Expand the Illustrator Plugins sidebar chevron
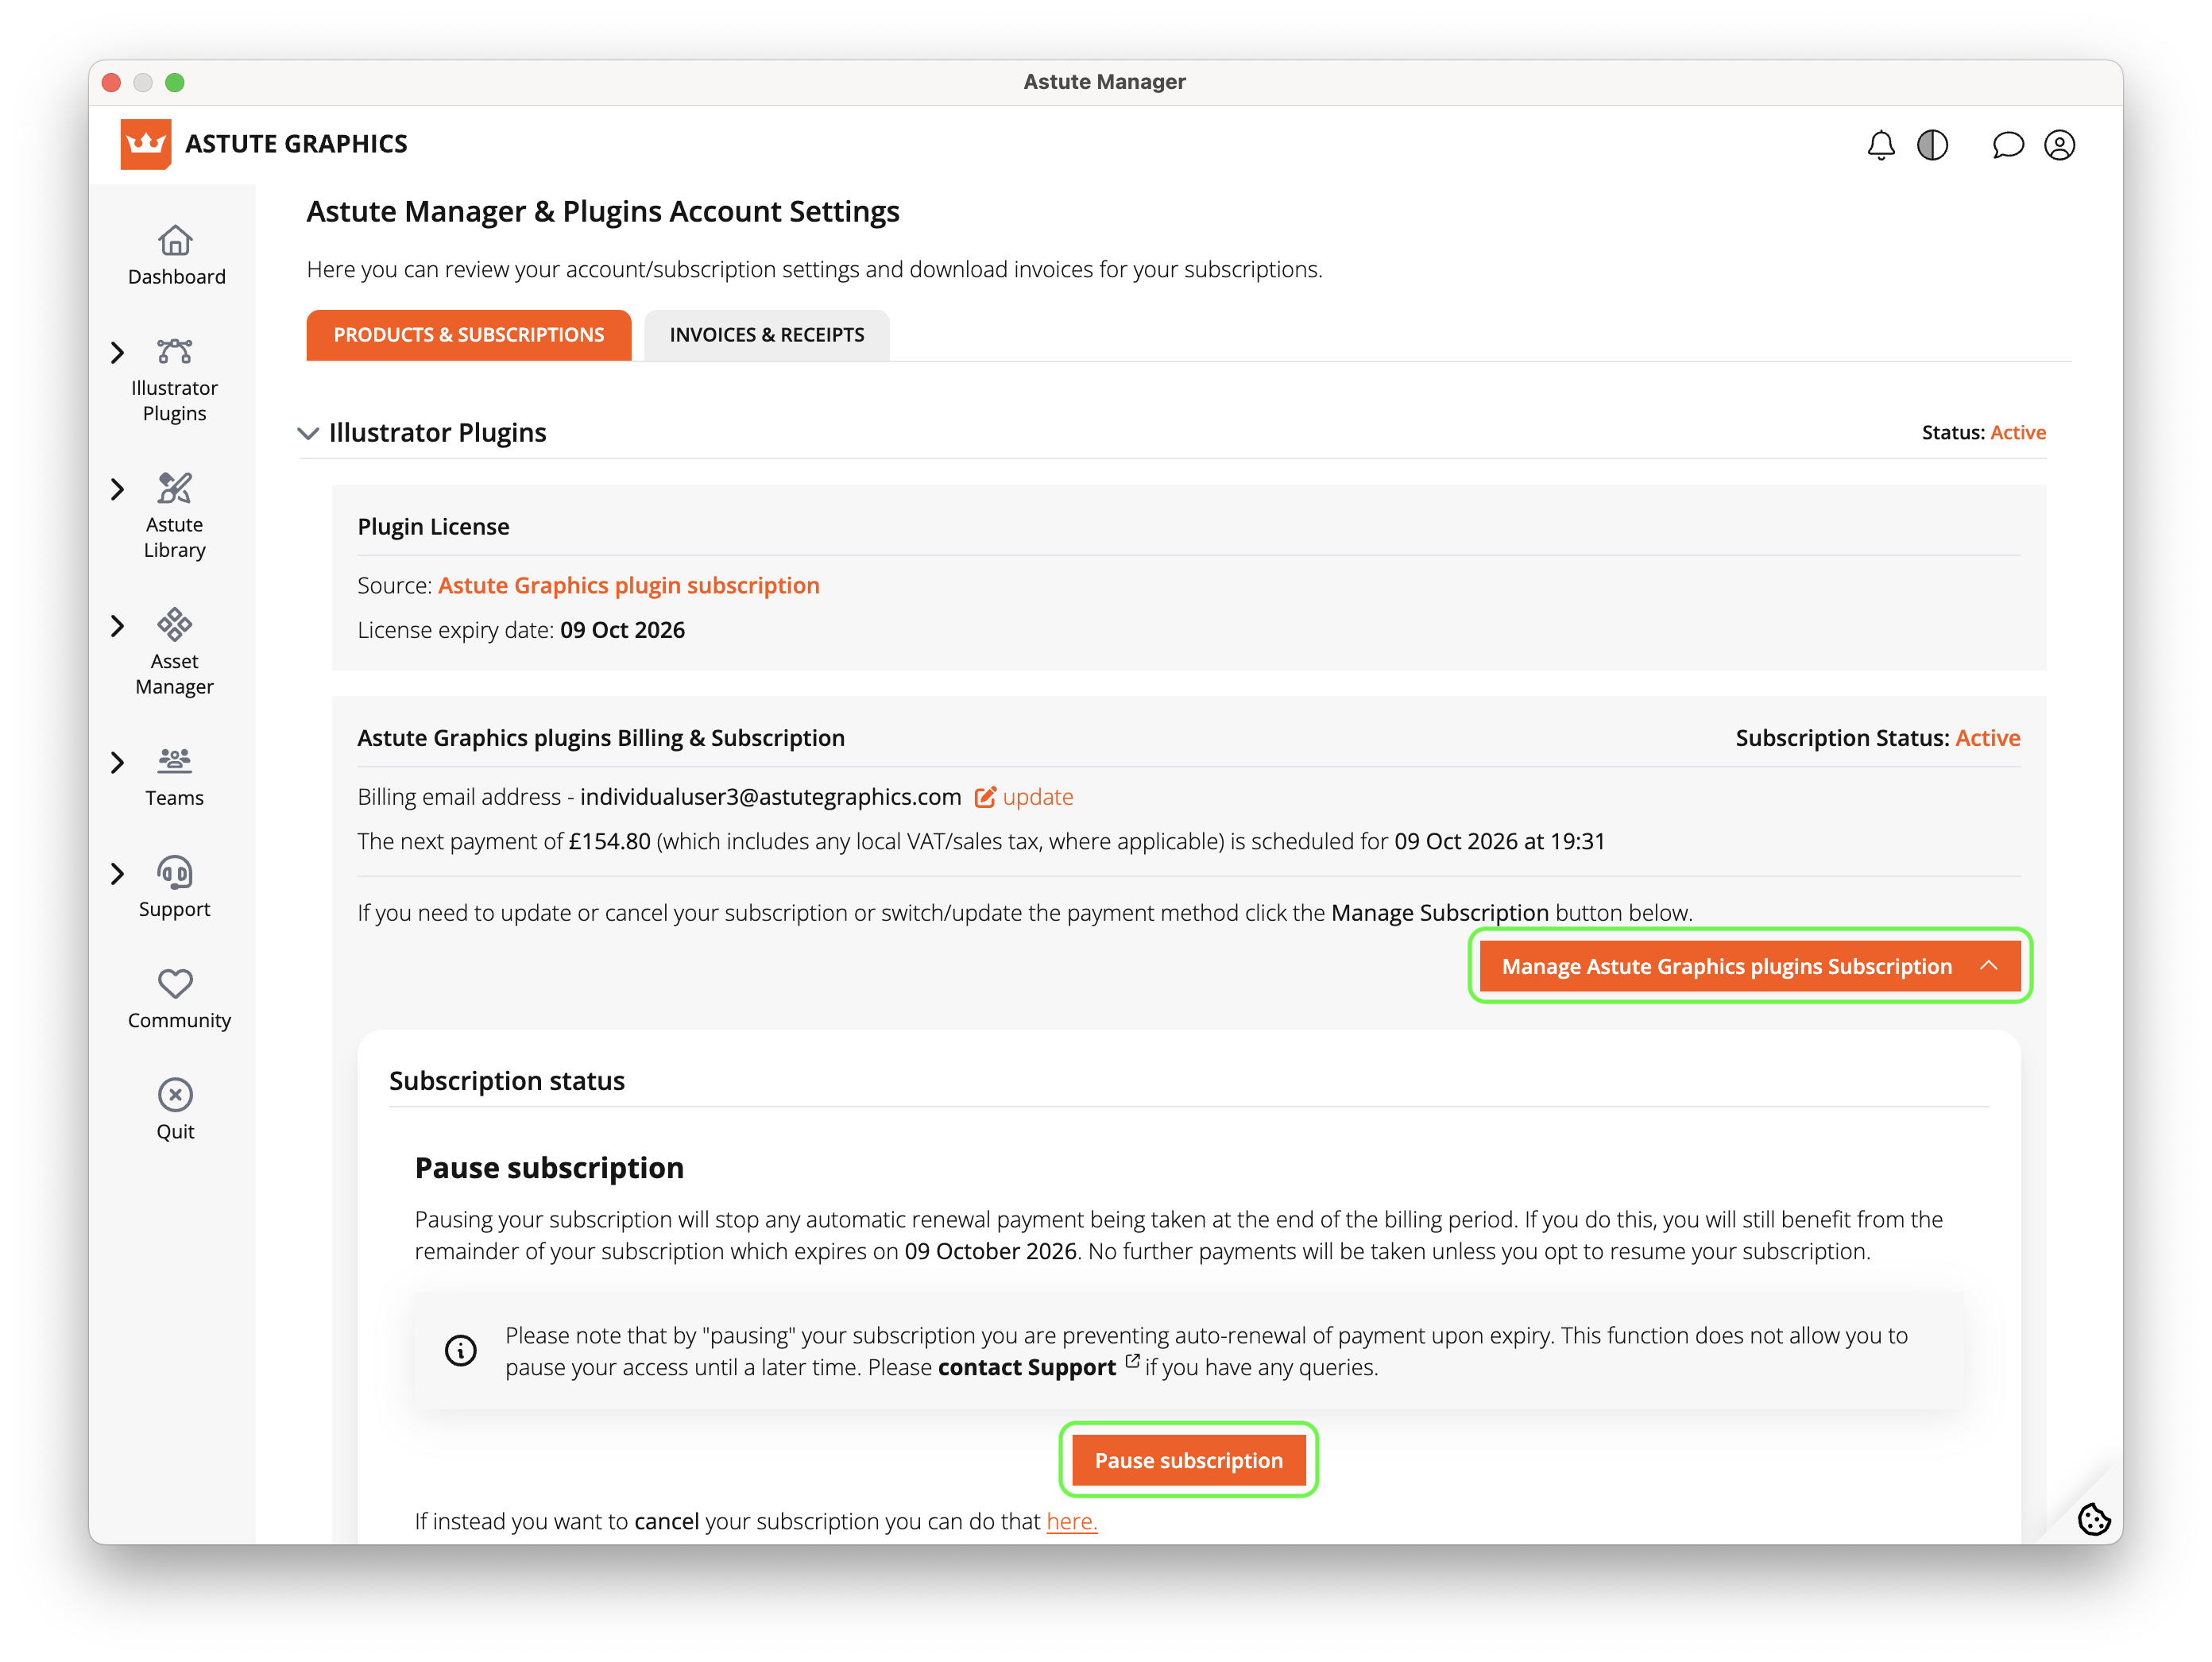2212x1662 pixels. 117,352
